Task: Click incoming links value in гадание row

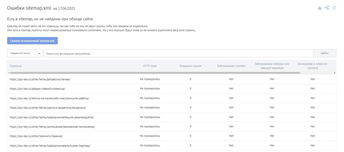Action: click(191, 136)
